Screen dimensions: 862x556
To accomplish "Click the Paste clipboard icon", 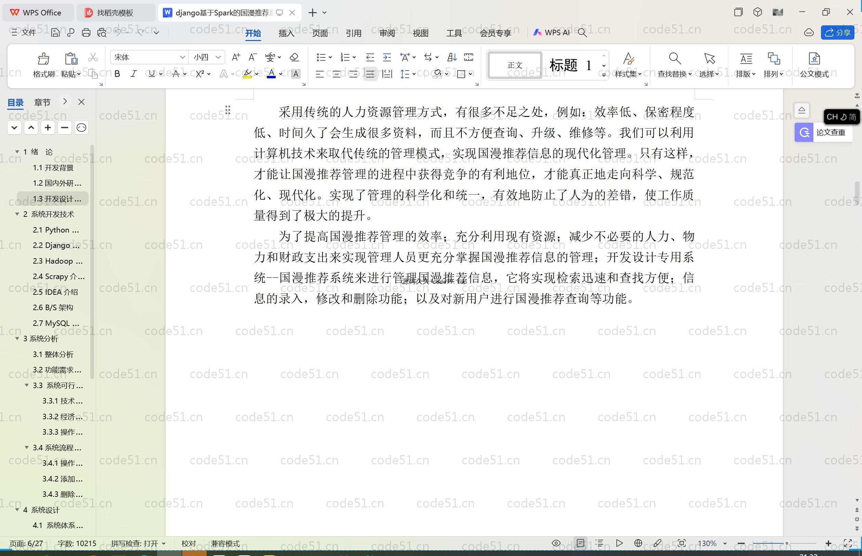I will click(71, 58).
